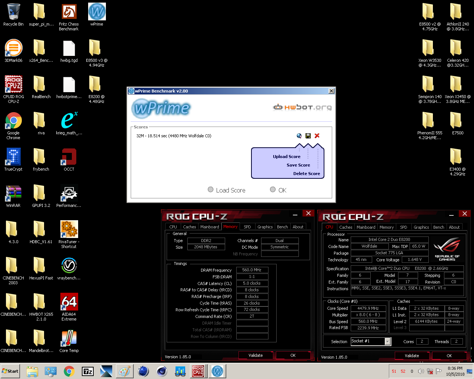Screen dimensions: 474x379
Task: Click the taskbar clock showing 8:36 PM
Action: click(455, 371)
